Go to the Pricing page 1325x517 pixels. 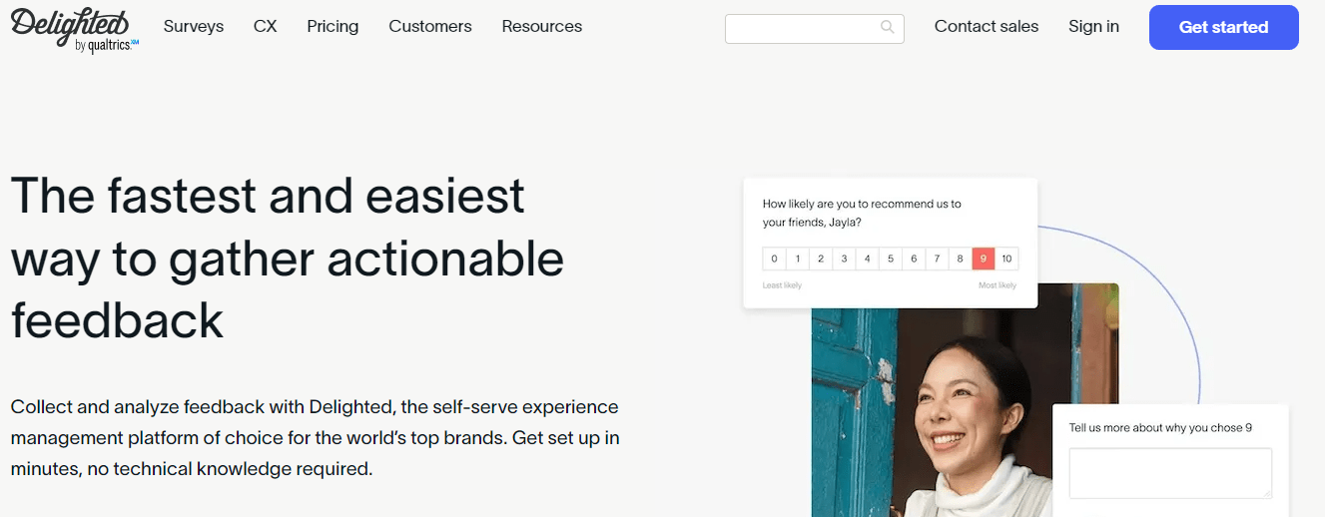[332, 27]
